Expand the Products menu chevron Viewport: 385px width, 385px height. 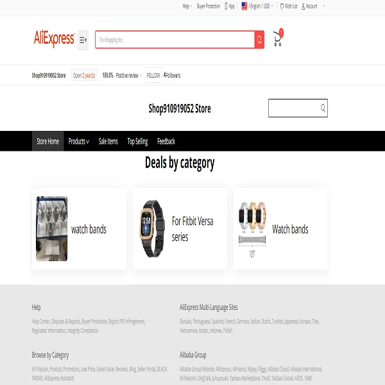click(88, 142)
